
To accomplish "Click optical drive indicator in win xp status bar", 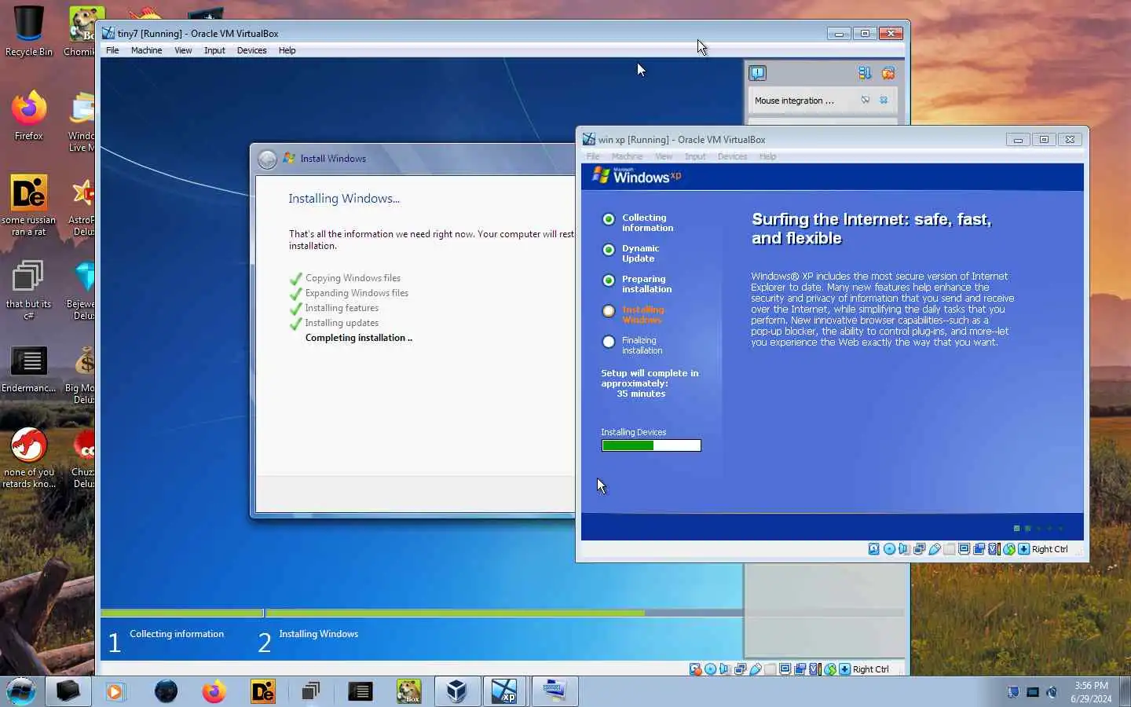I will 889,549.
